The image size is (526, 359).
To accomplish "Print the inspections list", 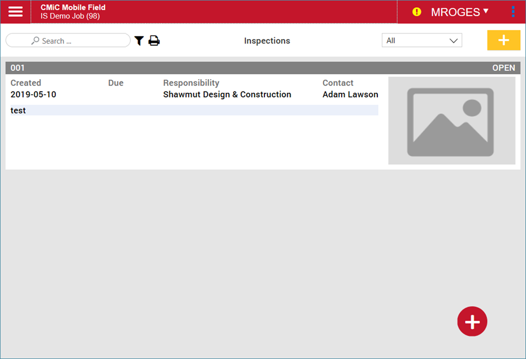I will (x=154, y=41).
